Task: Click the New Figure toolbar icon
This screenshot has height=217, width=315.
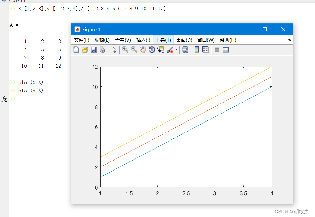Action: tap(76, 50)
